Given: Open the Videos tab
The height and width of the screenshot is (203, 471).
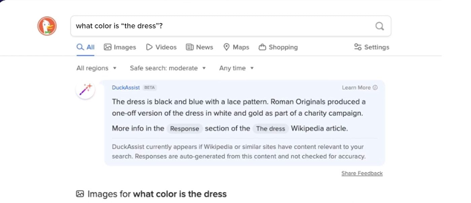Looking at the screenshot, I should [x=161, y=47].
